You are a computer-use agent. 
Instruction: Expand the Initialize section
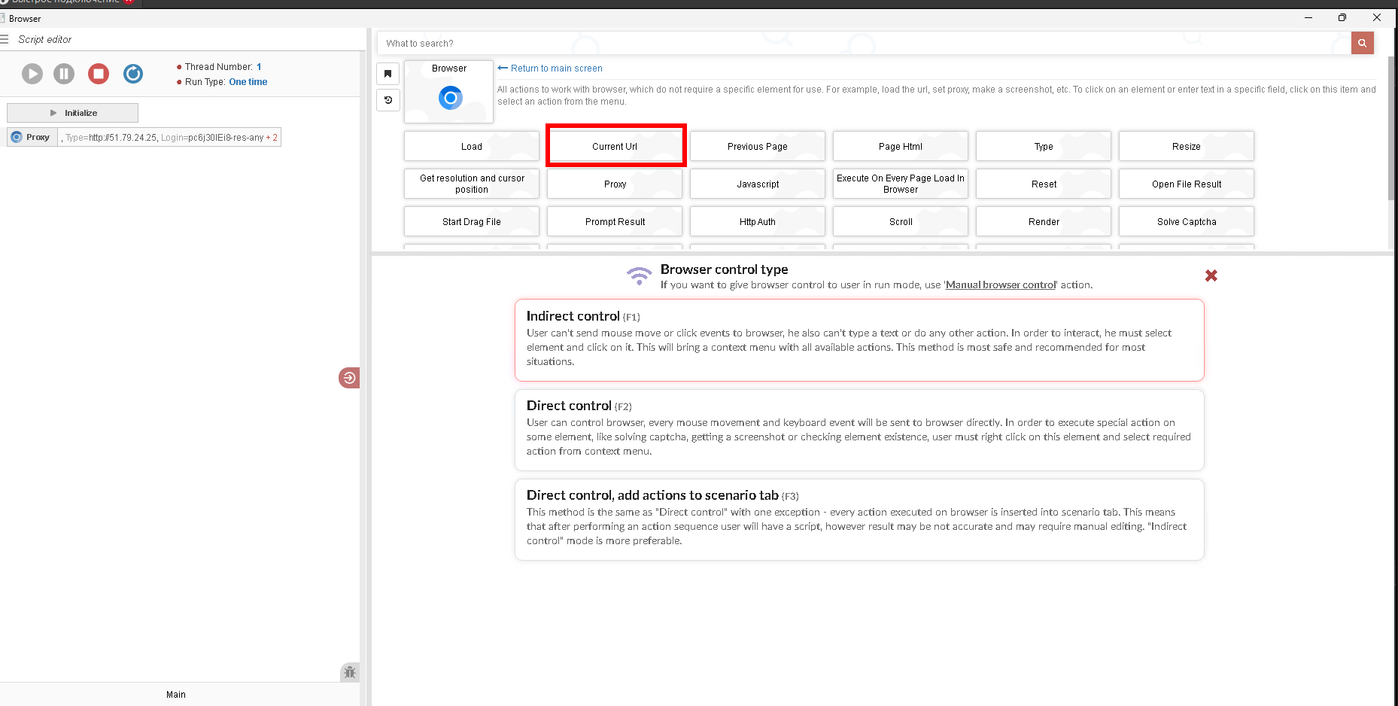(72, 113)
